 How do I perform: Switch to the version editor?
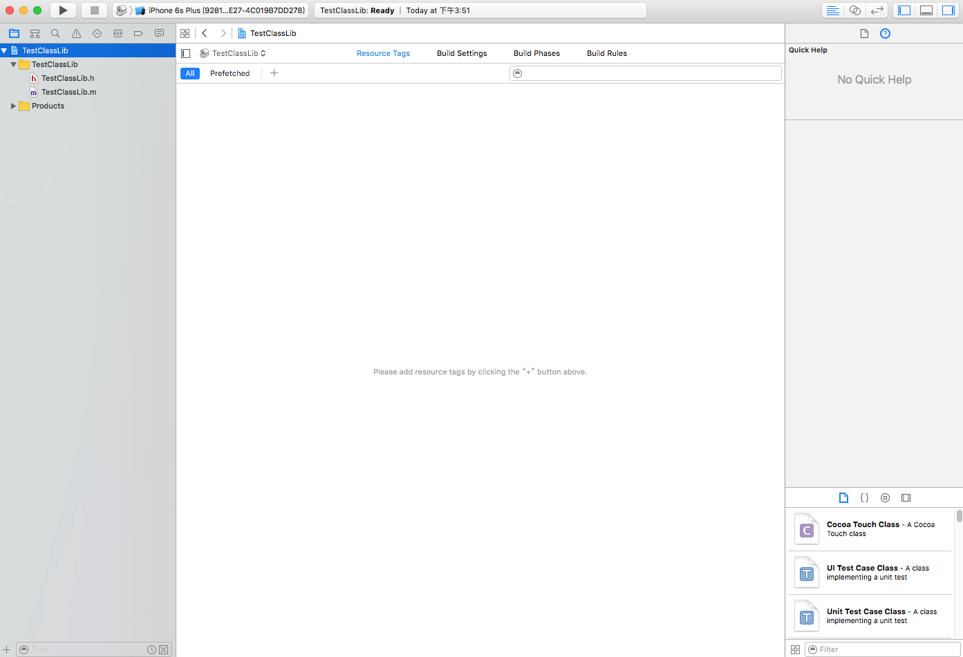point(877,10)
